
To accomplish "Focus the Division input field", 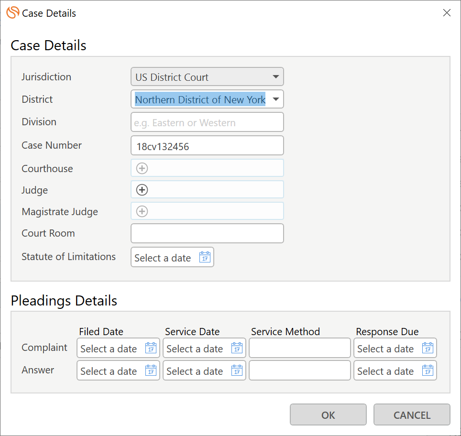I will click(207, 122).
